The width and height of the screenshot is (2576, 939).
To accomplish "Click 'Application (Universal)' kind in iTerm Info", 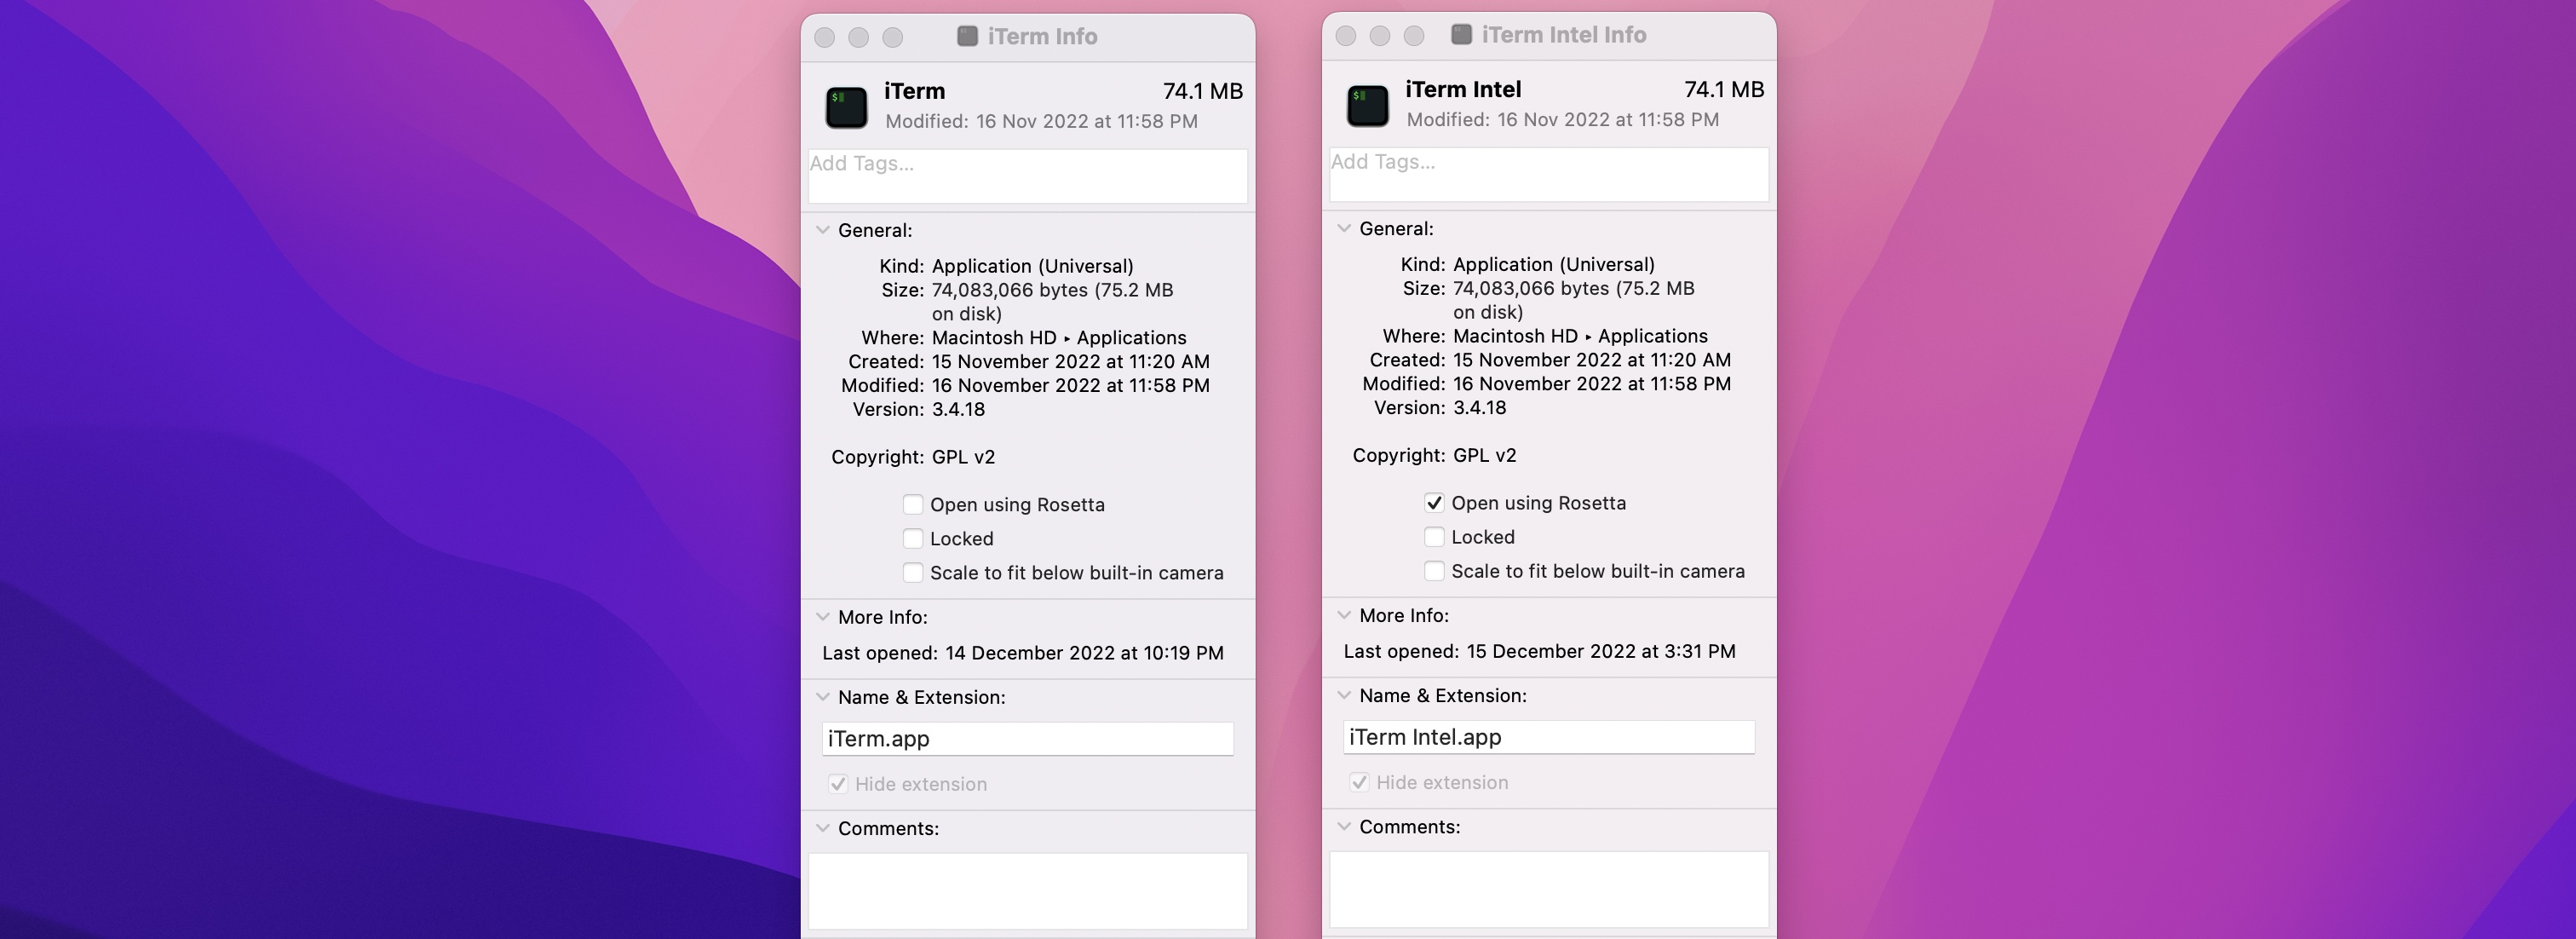I will coord(1032,266).
